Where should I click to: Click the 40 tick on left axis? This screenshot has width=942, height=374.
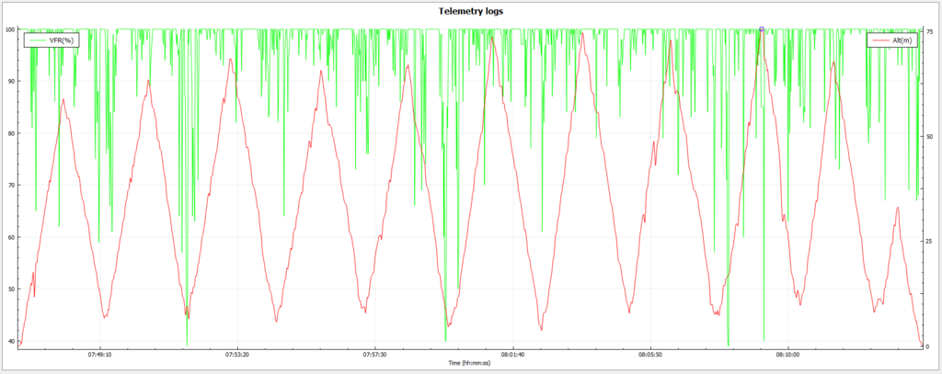click(12, 342)
